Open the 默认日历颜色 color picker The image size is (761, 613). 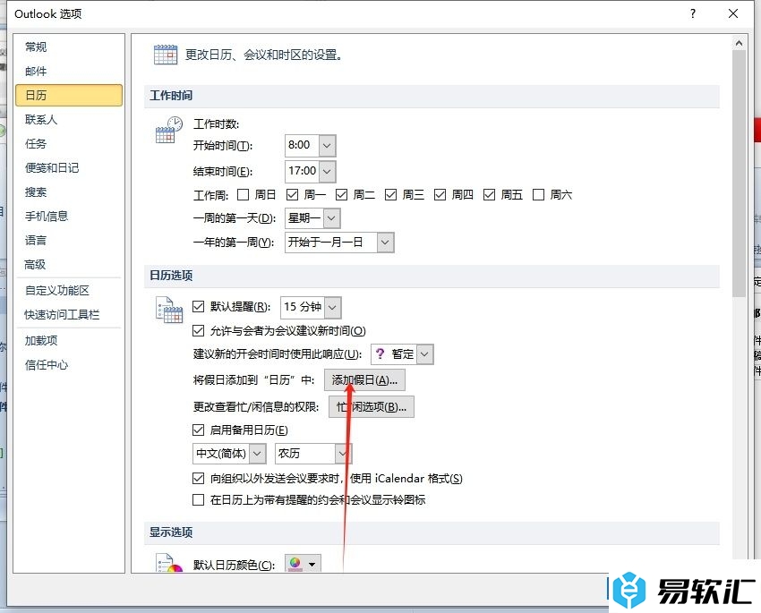tap(303, 564)
